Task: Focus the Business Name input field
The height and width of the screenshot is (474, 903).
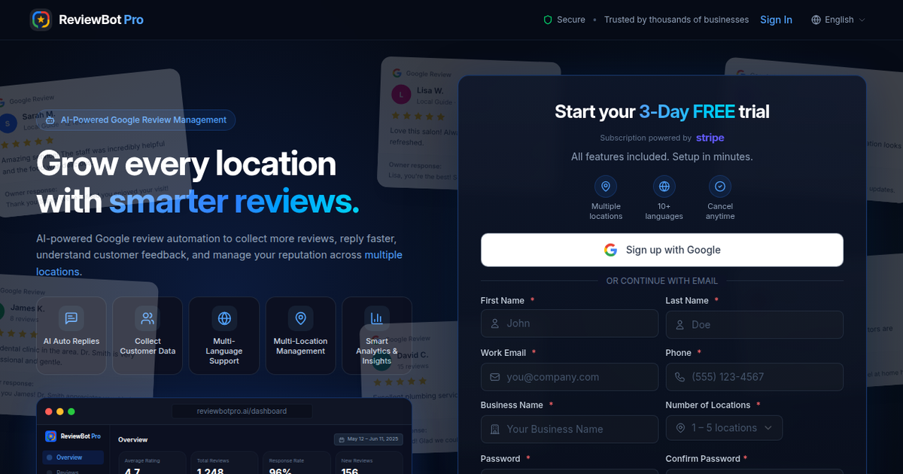Action: click(x=570, y=429)
